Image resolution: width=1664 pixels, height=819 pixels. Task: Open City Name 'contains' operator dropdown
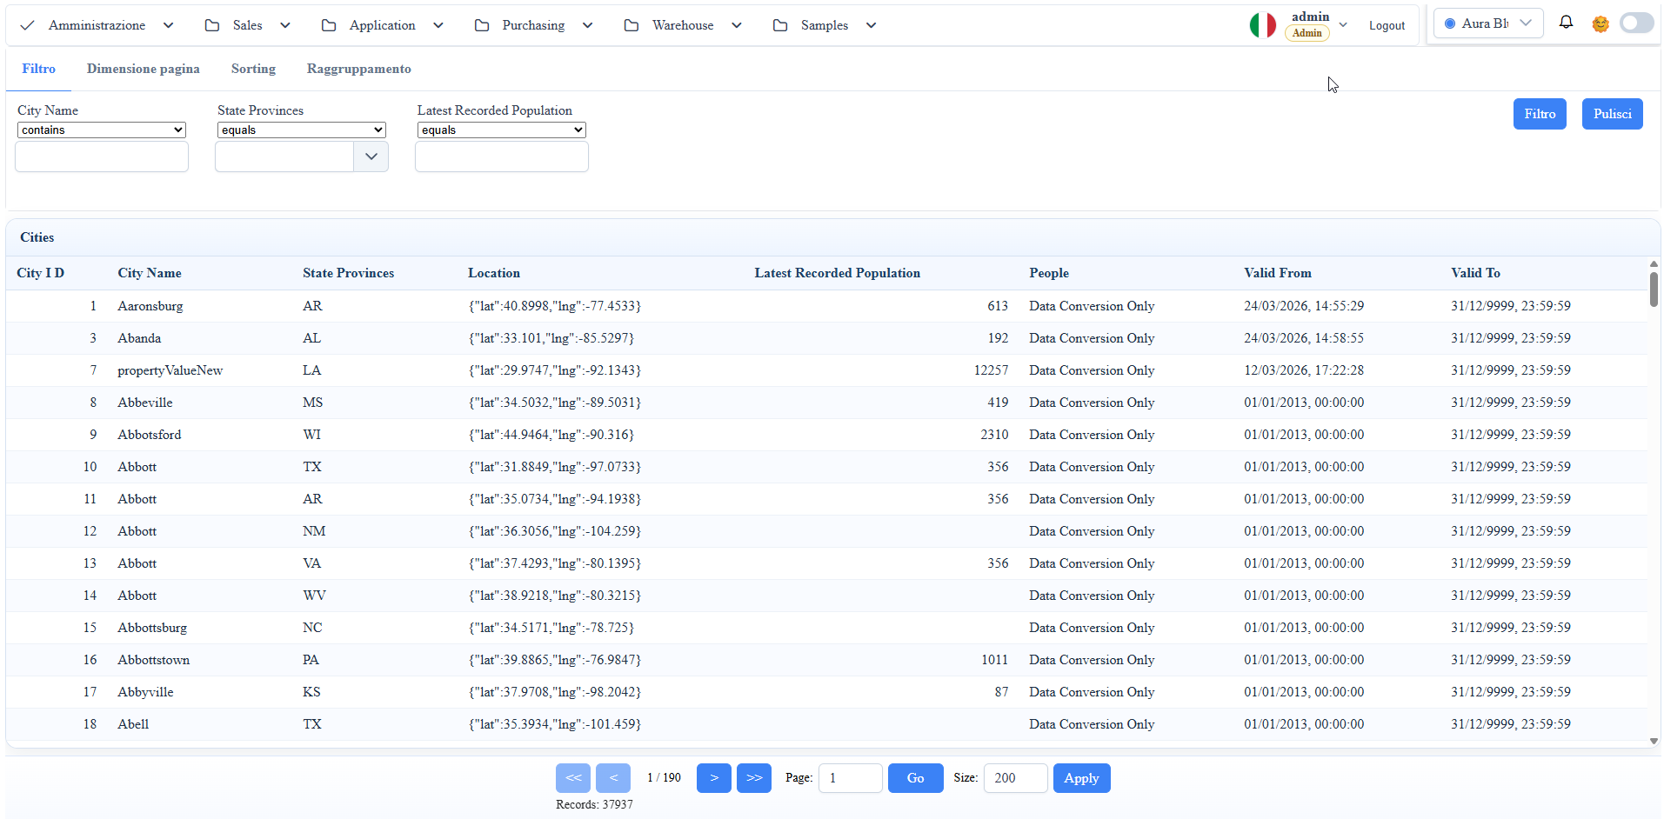102,130
